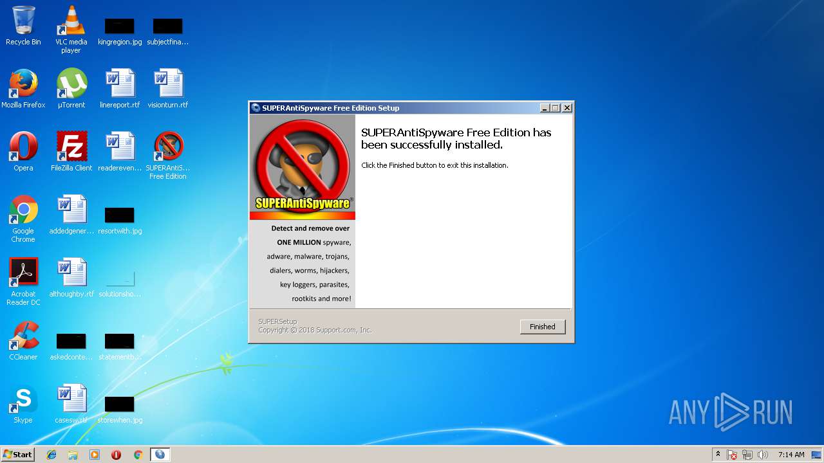Image resolution: width=824 pixels, height=463 pixels.
Task: Click 'Copyright © 2018 Support.com, Inc.' text
Action: [x=315, y=330]
